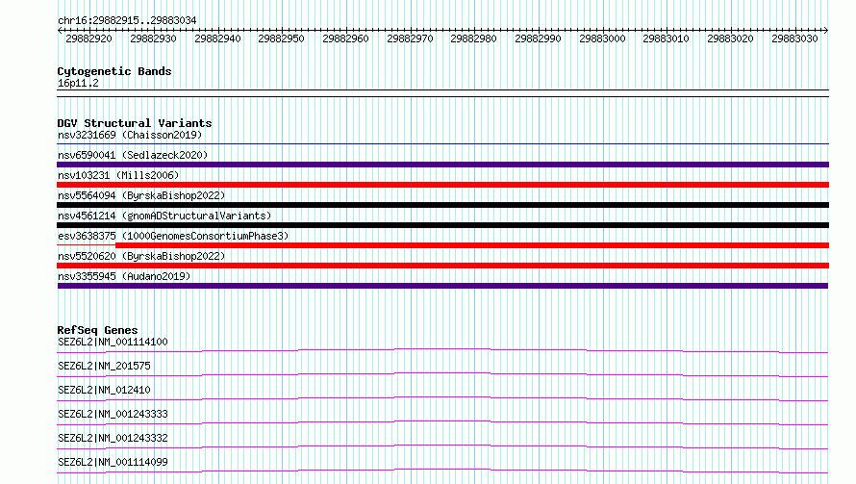The image size is (856, 484).
Task: Click ruler position 29882950
Action: tap(281, 38)
